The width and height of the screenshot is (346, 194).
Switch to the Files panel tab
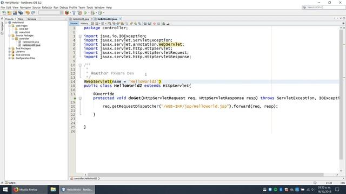[21, 19]
